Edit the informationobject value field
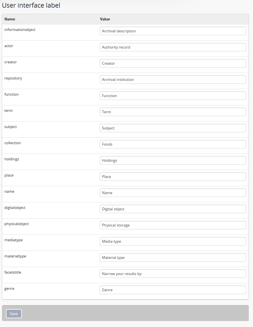Viewport: 253px width, 327px height. coord(173,31)
